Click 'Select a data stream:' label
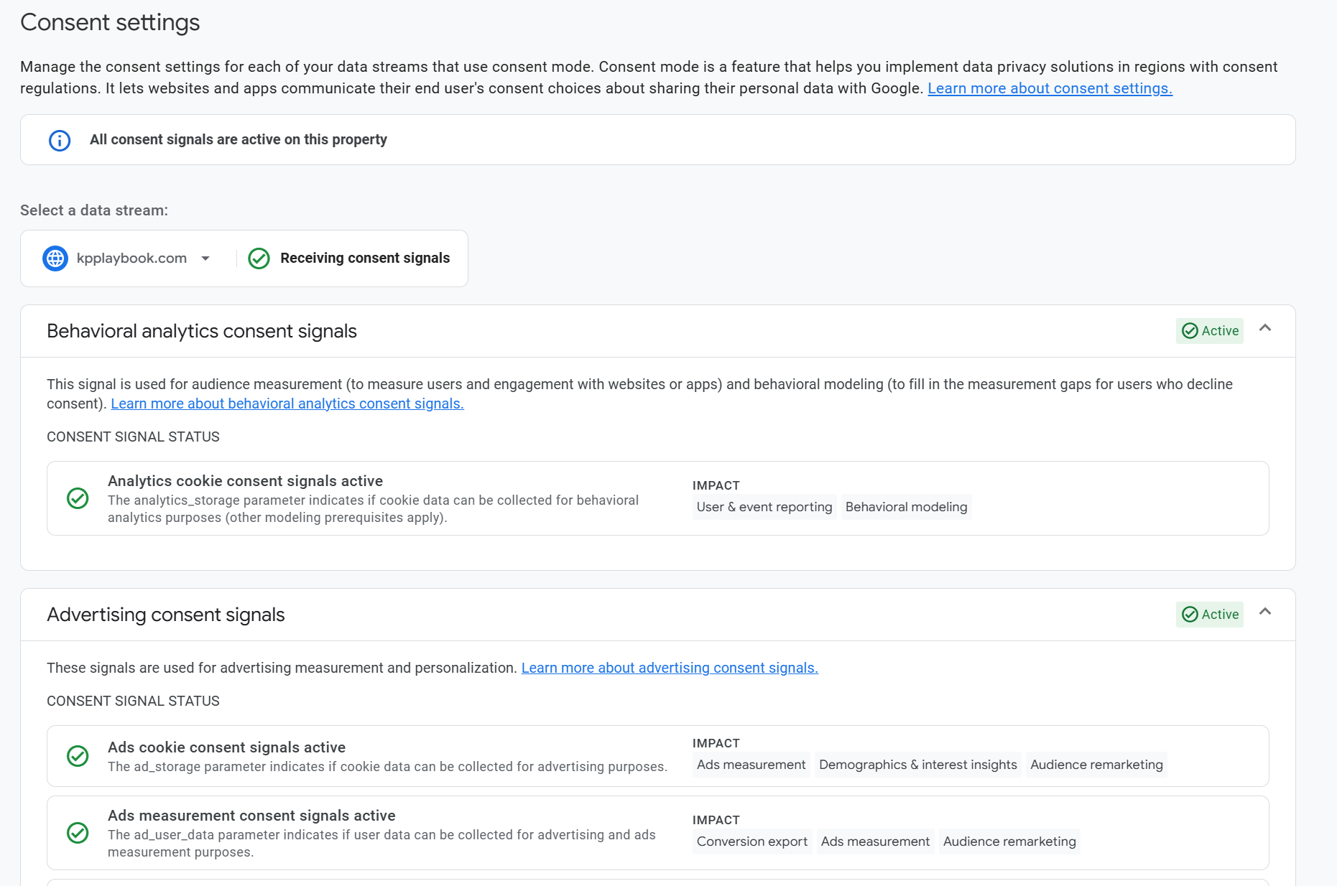The width and height of the screenshot is (1337, 886). [x=94, y=210]
